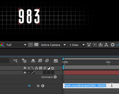Open the Expression Language menu arrow
Screen dimensions: 119x94
tap(43, 86)
